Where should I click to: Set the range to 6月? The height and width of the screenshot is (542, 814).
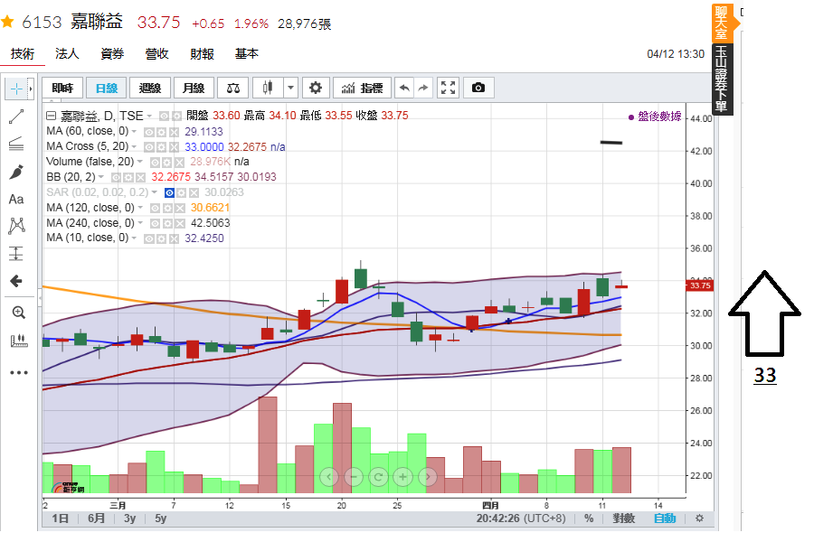click(96, 519)
